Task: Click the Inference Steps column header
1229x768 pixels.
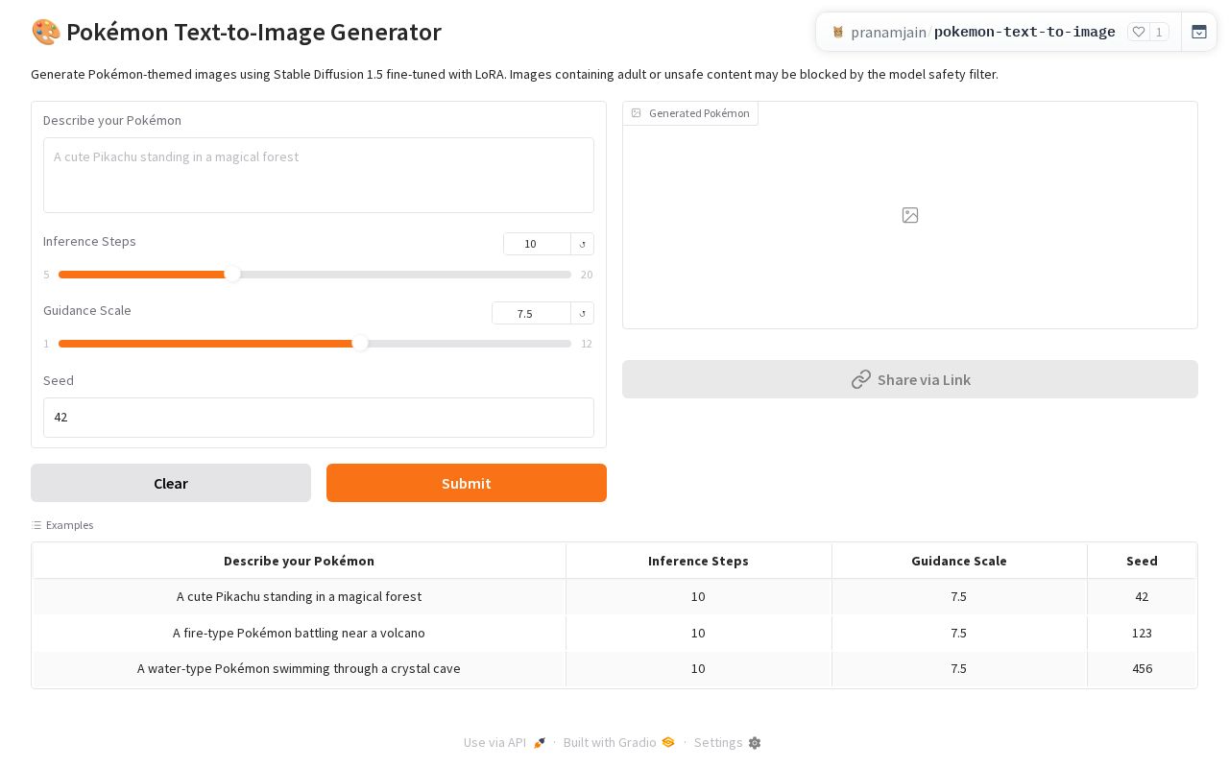Action: 698,561
